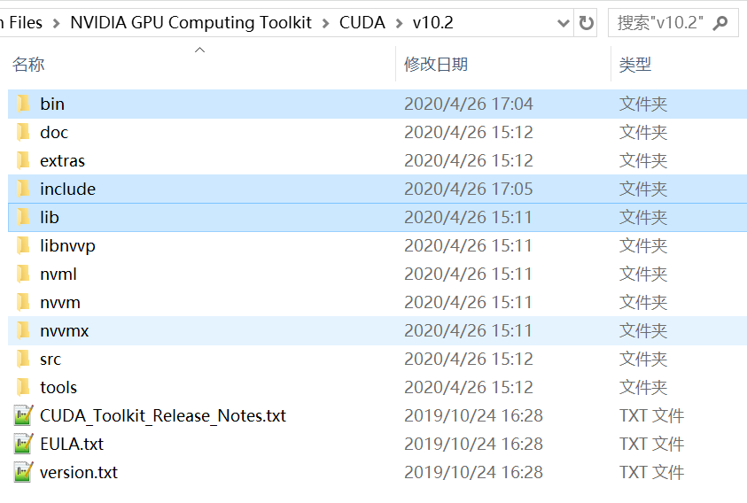Click the search magnifier icon
The width and height of the screenshot is (747, 503).
click(720, 23)
